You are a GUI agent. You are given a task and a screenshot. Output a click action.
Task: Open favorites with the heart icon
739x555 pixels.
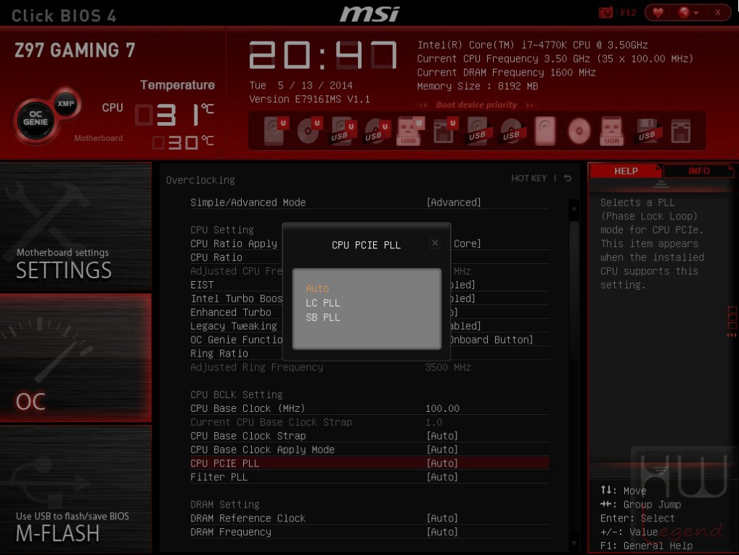(x=658, y=12)
